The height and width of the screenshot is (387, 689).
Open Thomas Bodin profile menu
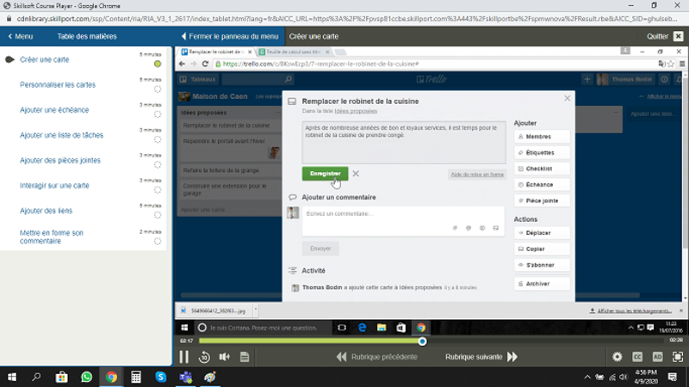coord(625,79)
